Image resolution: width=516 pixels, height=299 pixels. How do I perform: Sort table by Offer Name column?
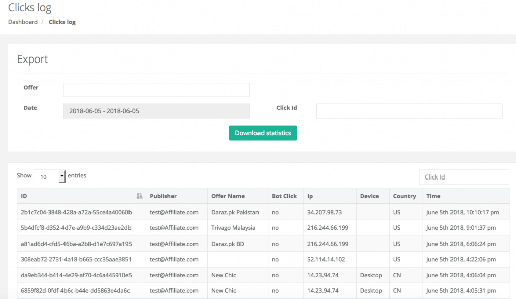click(228, 196)
